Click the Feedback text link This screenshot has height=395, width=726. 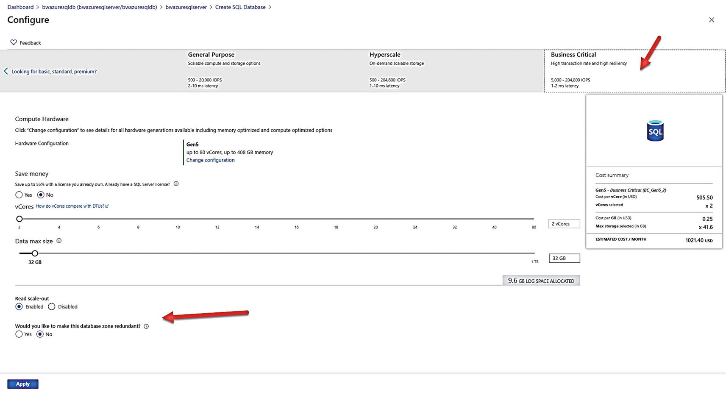(x=30, y=43)
